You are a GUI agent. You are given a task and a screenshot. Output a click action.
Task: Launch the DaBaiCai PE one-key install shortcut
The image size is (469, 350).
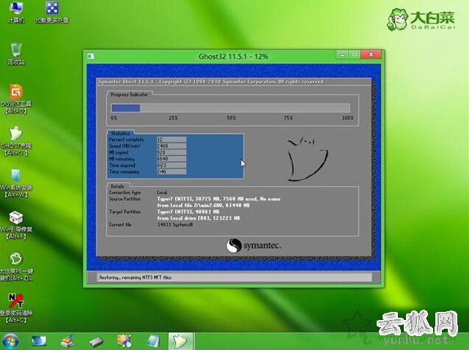click(x=15, y=261)
